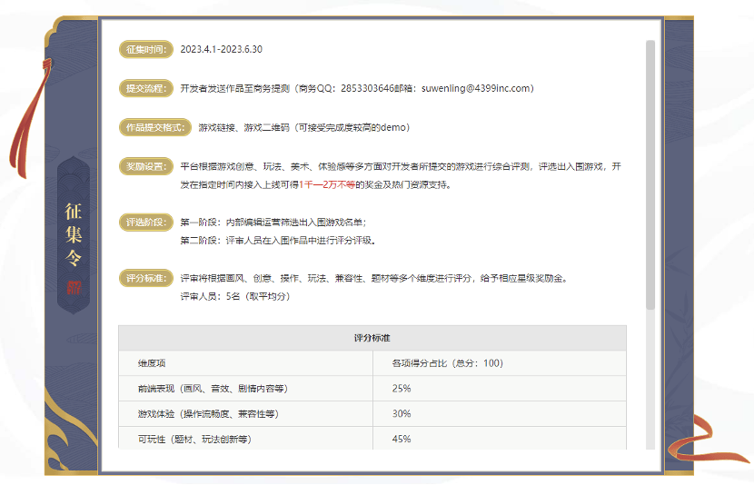Click the 30% score cell for 游戏体验
The height and width of the screenshot is (485, 754).
coord(500,414)
